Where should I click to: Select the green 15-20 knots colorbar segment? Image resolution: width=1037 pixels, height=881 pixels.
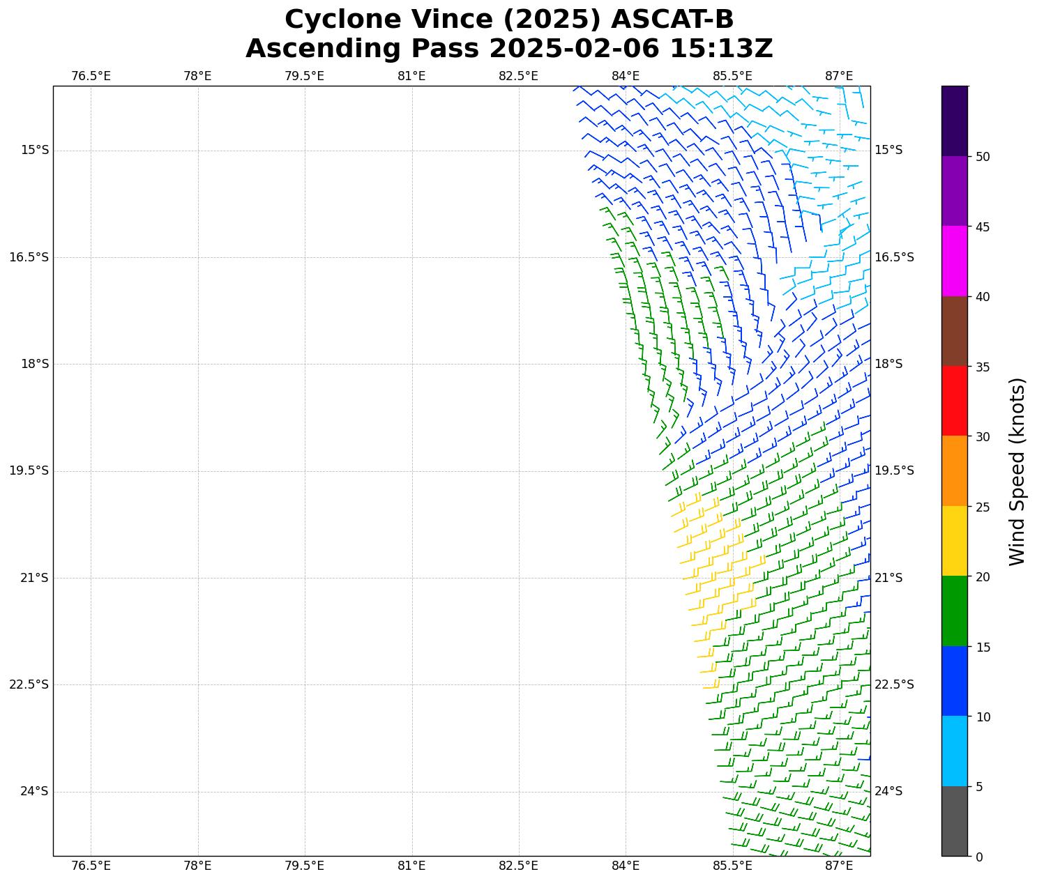click(954, 611)
